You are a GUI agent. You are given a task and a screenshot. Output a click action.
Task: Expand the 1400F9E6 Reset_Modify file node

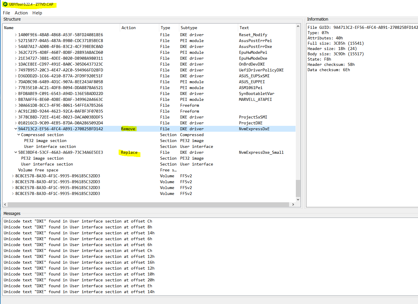click(16, 35)
